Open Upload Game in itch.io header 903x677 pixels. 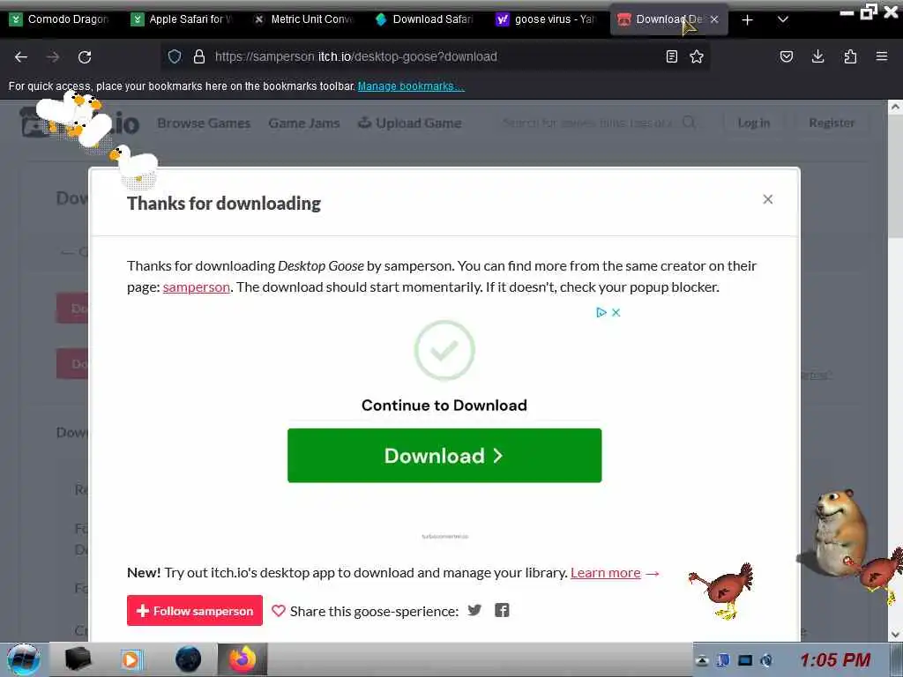410,123
